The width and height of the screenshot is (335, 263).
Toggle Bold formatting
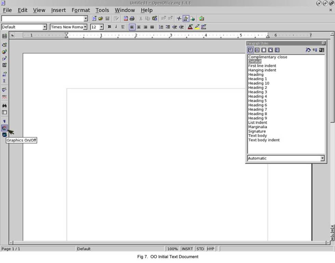[109, 27]
